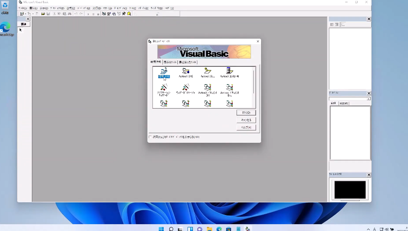
Task: Switch to the Recent files tab
Action: [187, 62]
